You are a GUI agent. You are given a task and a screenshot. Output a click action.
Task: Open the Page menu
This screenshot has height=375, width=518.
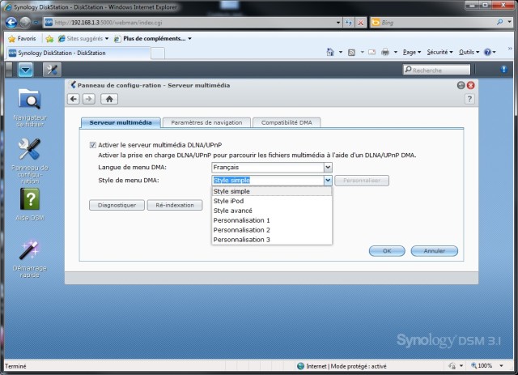[412, 52]
